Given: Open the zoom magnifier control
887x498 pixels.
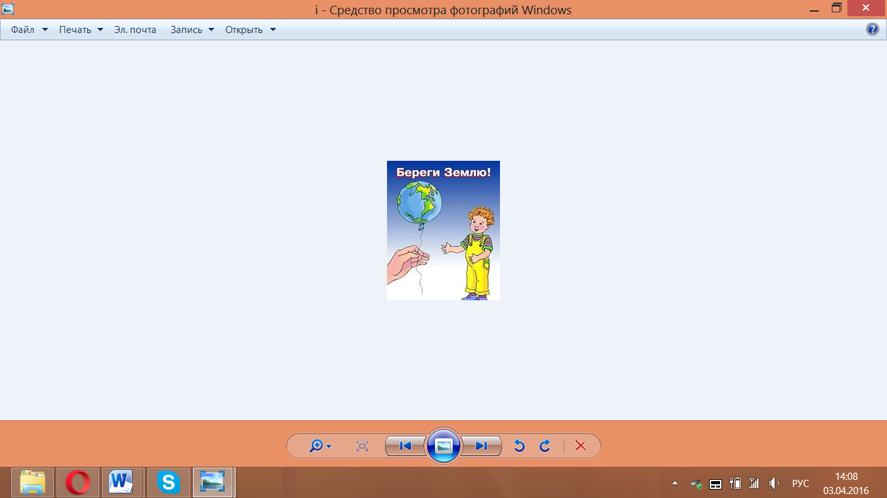Looking at the screenshot, I should point(320,446).
